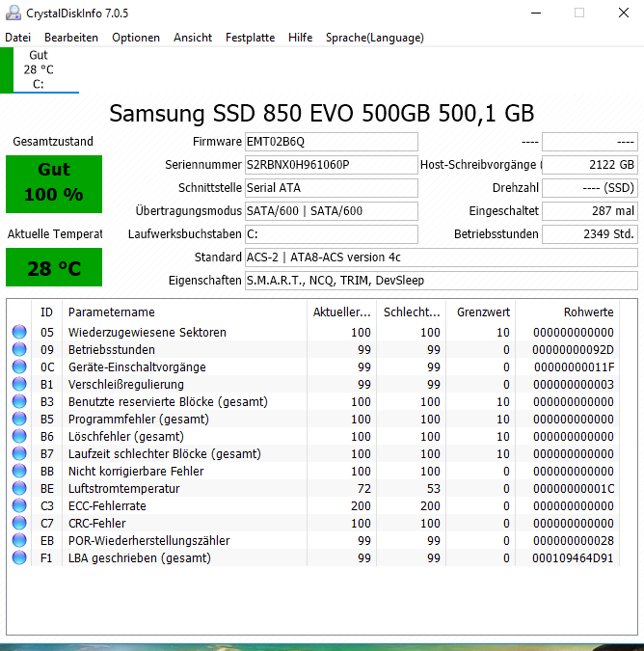The image size is (644, 651).
Task: Select the Luftstromtemperatur parameter name
Action: coord(123,489)
